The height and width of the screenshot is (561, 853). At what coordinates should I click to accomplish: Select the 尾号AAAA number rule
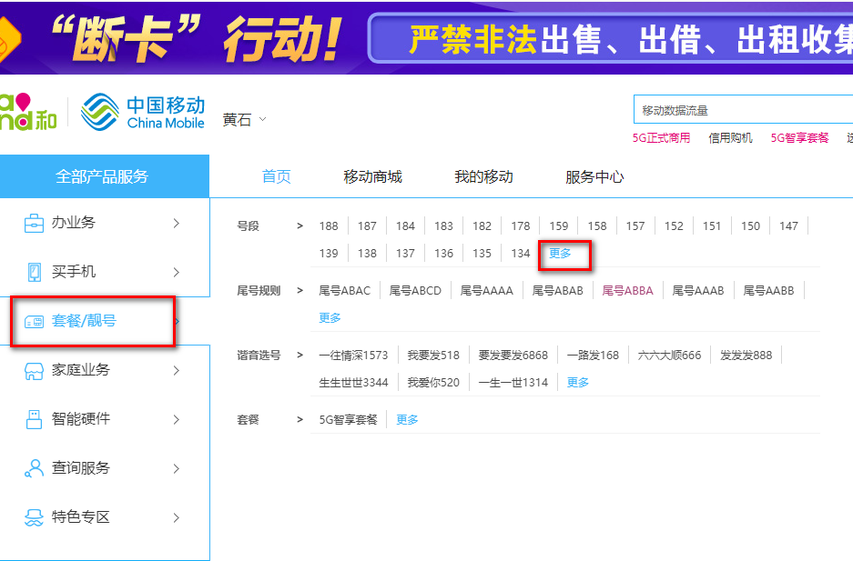coord(486,291)
